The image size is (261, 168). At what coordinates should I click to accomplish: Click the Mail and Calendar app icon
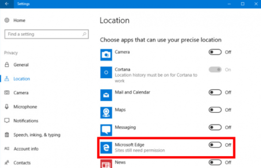(x=106, y=95)
